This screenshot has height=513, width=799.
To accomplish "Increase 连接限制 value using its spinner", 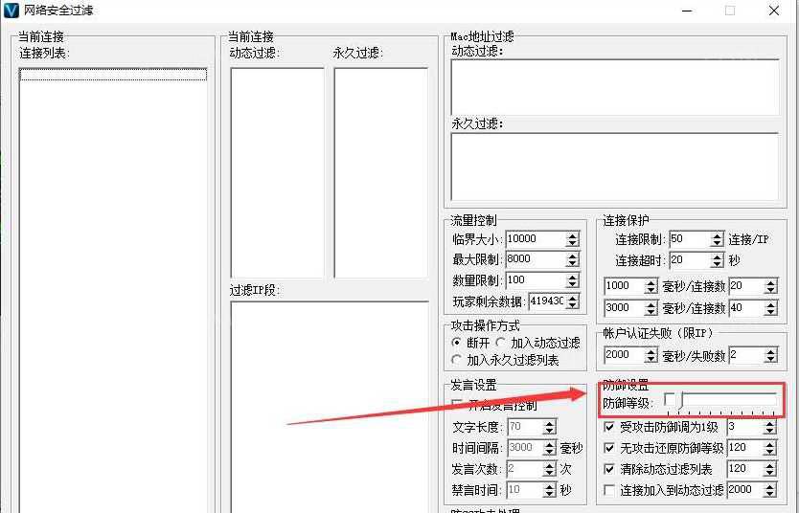I will tap(717, 236).
